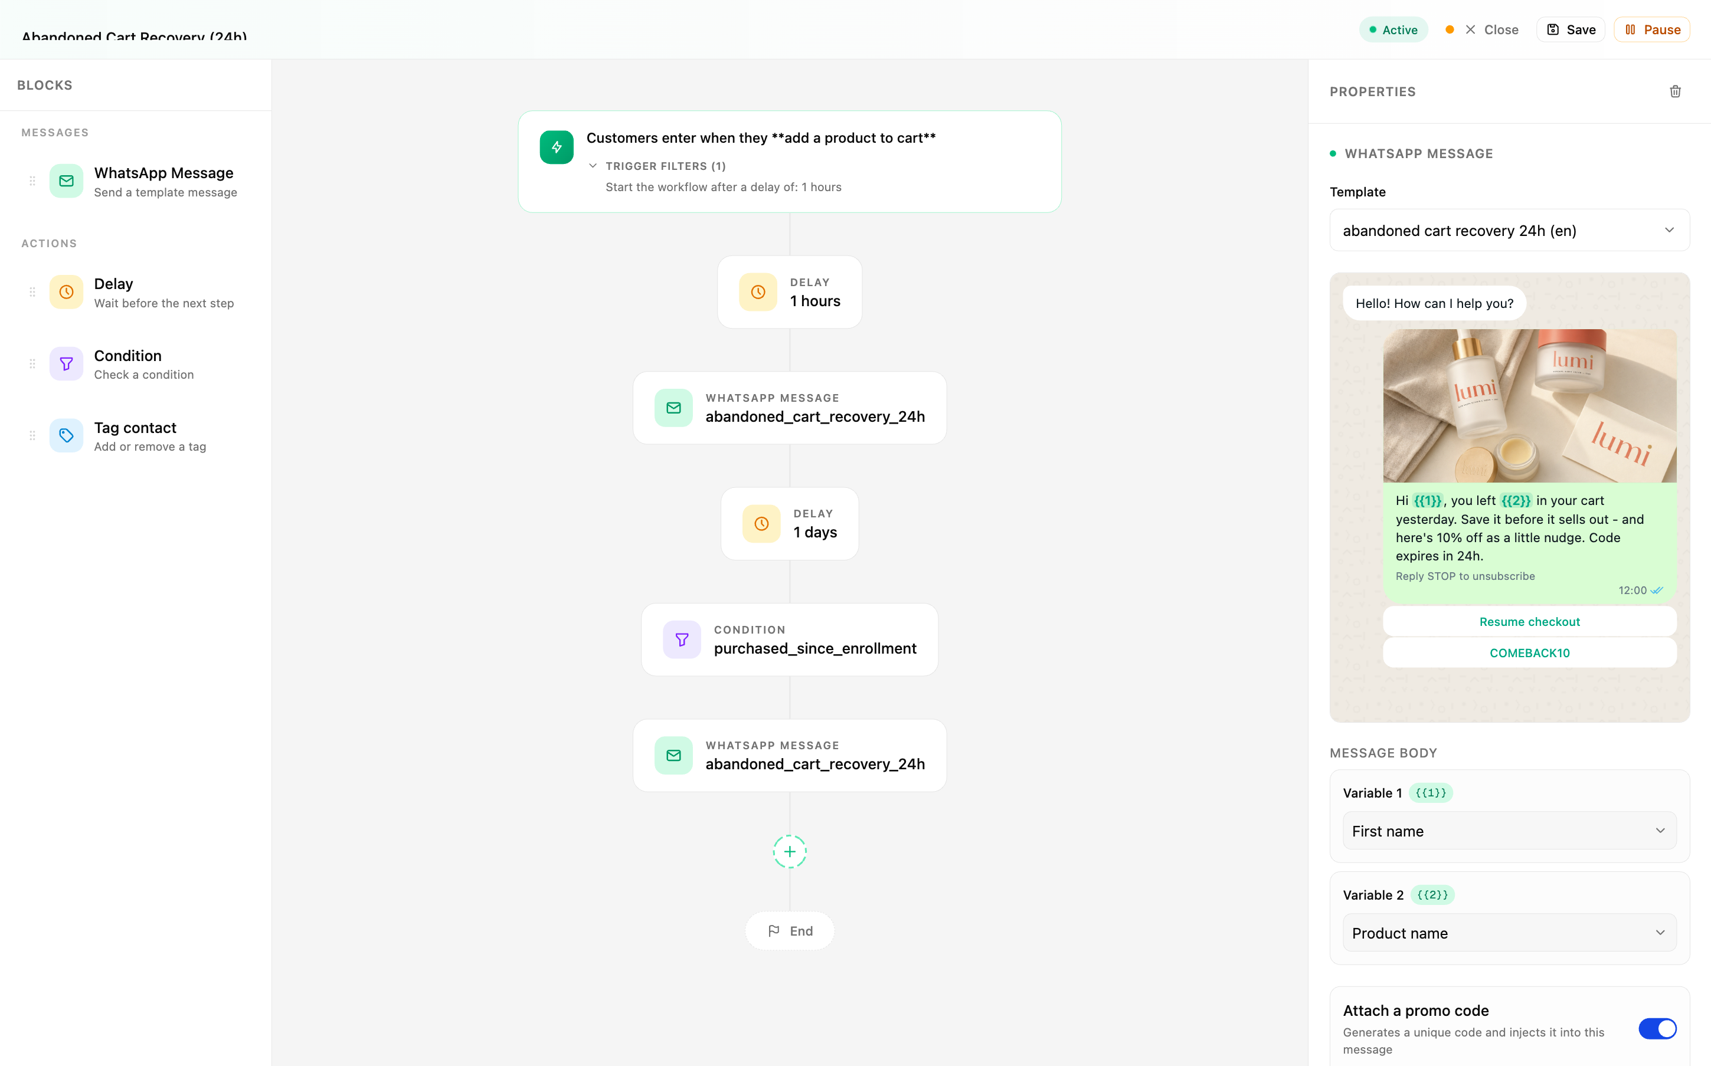Click the clock icon on the 1 hours delay node
The image size is (1711, 1066).
pos(758,292)
